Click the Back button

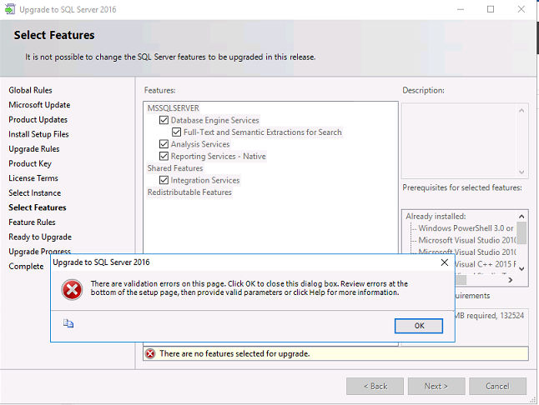point(375,387)
